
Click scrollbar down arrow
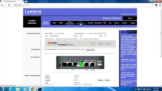(x=161, y=86)
